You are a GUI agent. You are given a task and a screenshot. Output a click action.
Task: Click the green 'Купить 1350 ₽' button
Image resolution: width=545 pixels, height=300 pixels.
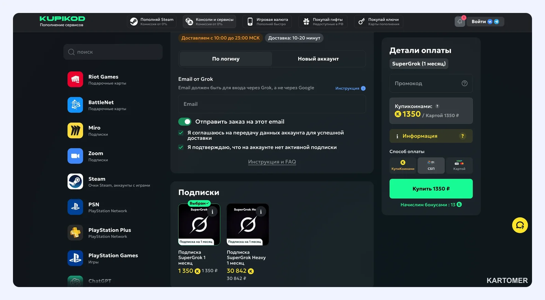point(431,189)
